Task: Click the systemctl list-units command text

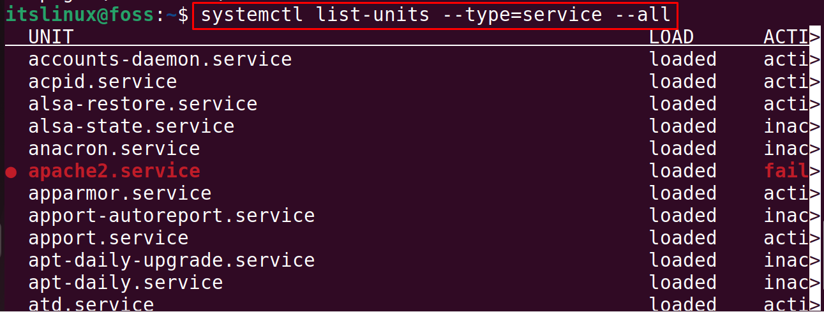Action: click(435, 14)
